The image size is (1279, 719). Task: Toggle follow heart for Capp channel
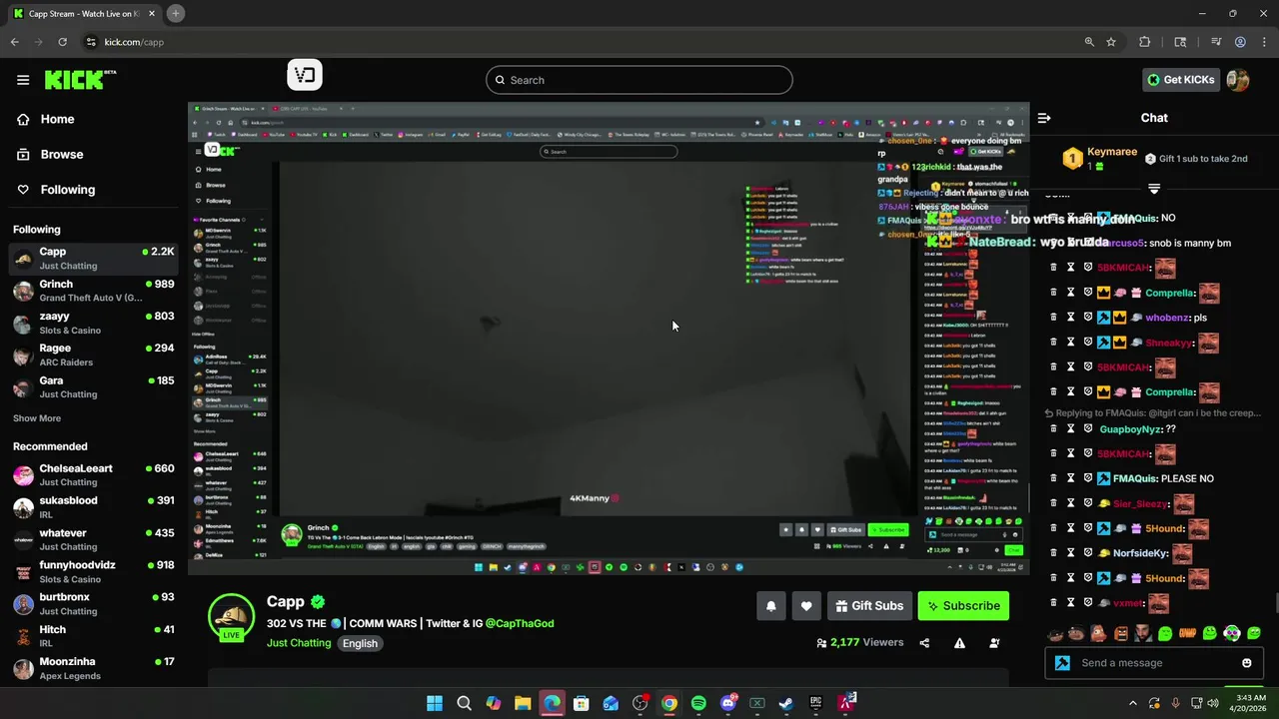click(x=806, y=606)
